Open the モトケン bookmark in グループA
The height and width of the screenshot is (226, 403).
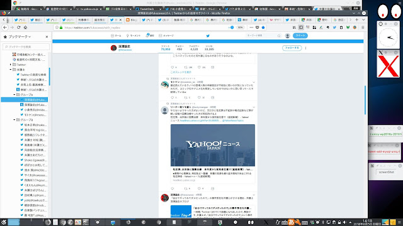[x=33, y=115]
